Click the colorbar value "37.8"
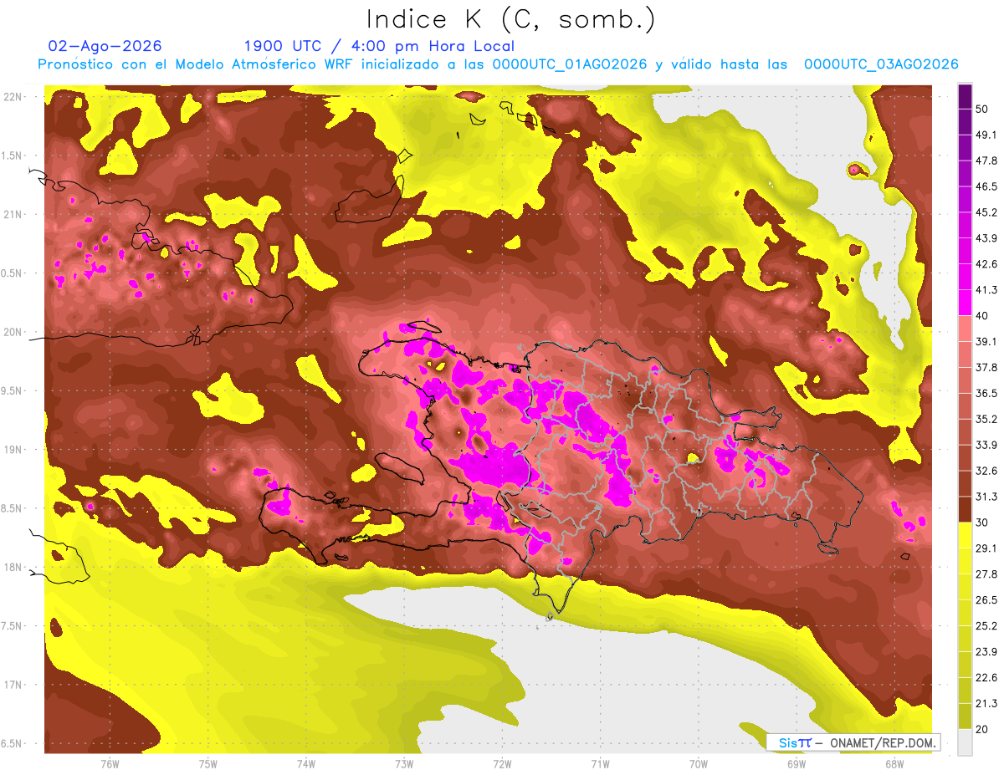The height and width of the screenshot is (775, 1004). tap(987, 367)
